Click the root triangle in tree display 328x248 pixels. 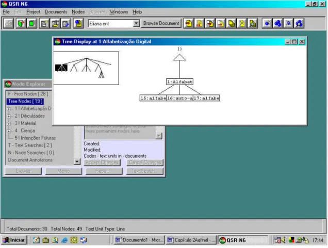[179, 58]
